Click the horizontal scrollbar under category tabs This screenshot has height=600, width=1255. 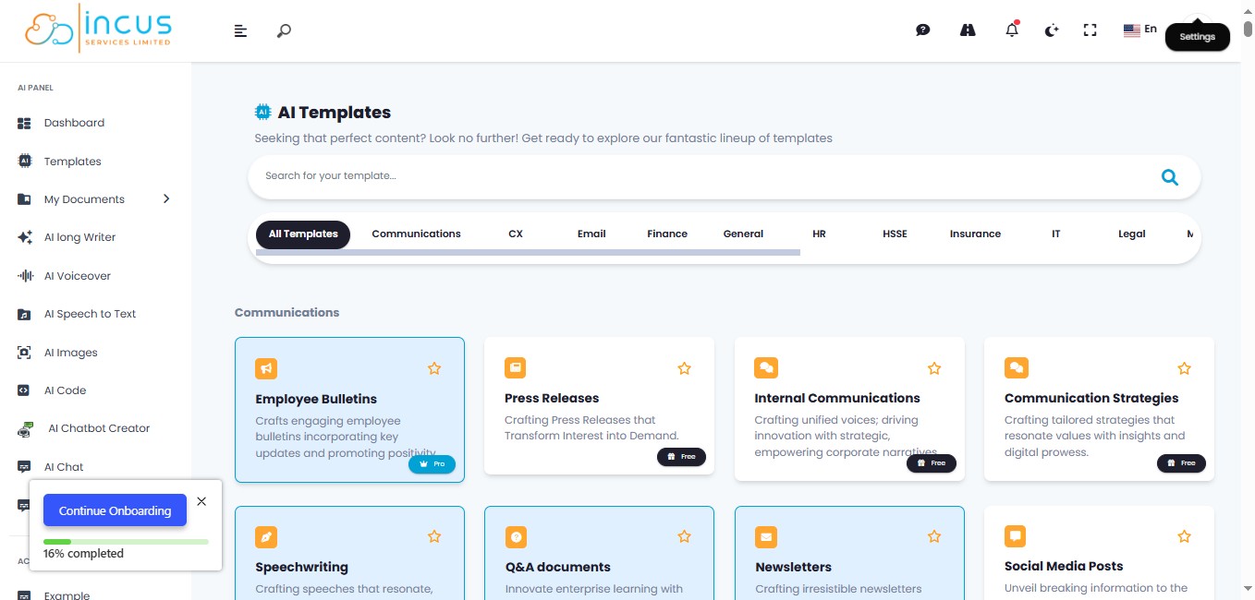[527, 252]
